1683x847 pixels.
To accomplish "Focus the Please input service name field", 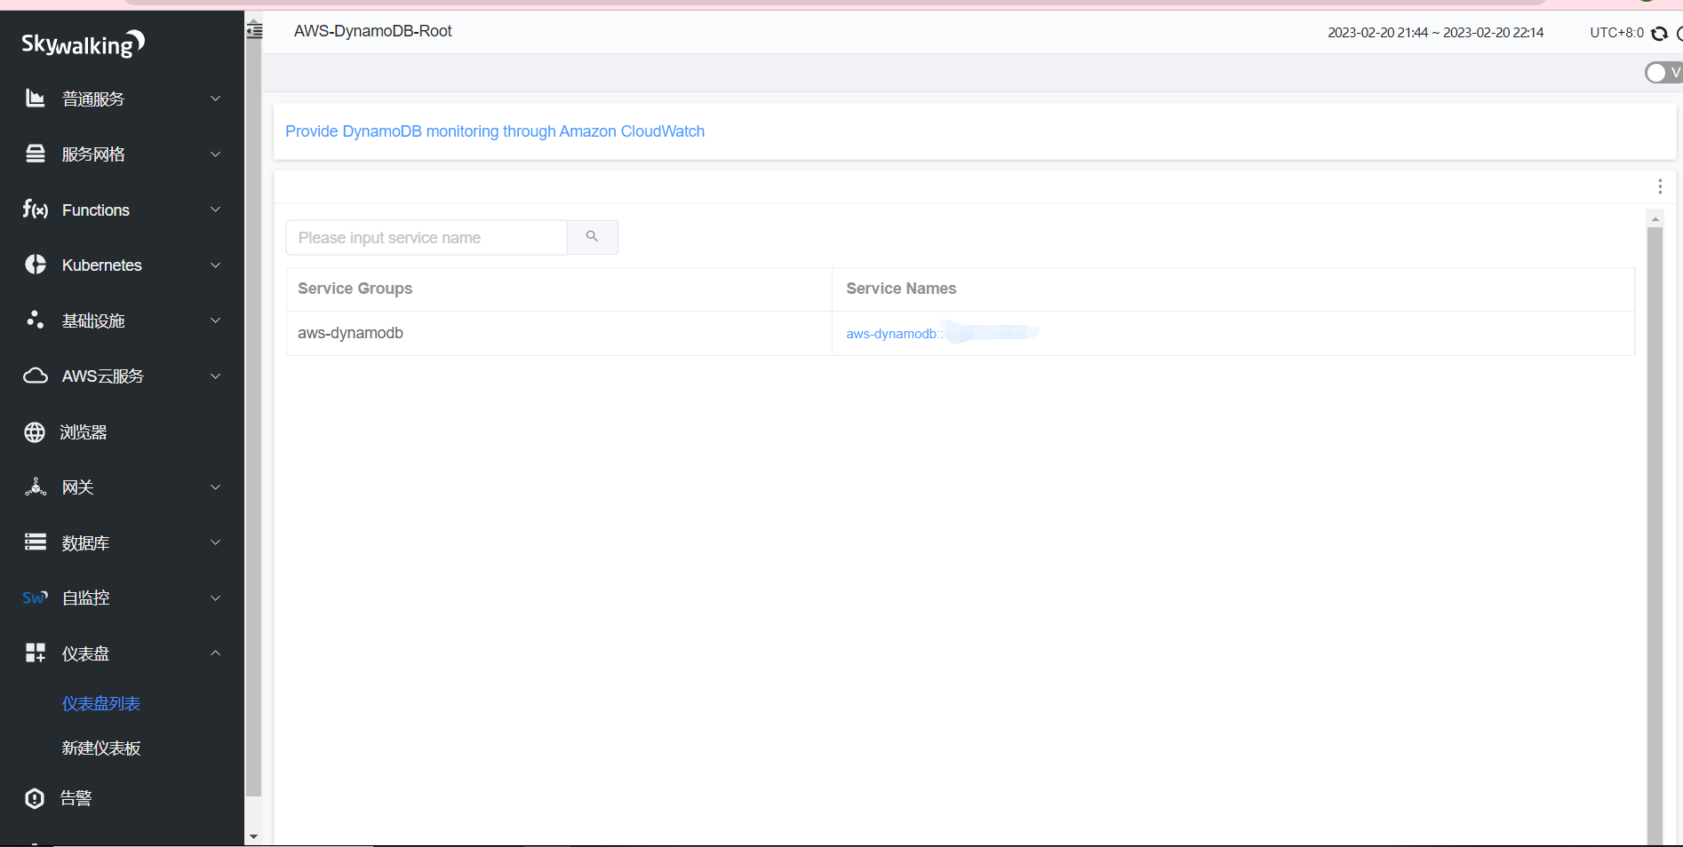I will coord(427,237).
